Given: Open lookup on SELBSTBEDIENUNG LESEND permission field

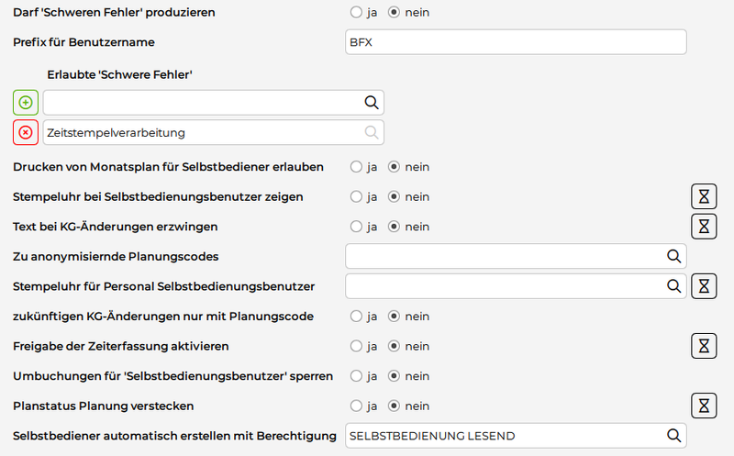Looking at the screenshot, I should click(x=673, y=435).
